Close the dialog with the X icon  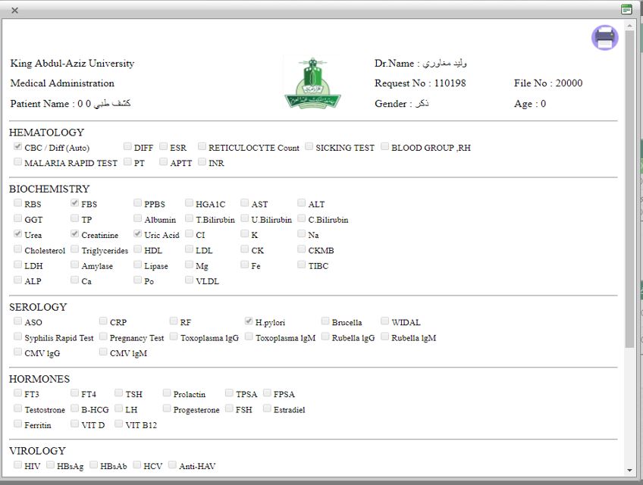click(14, 10)
